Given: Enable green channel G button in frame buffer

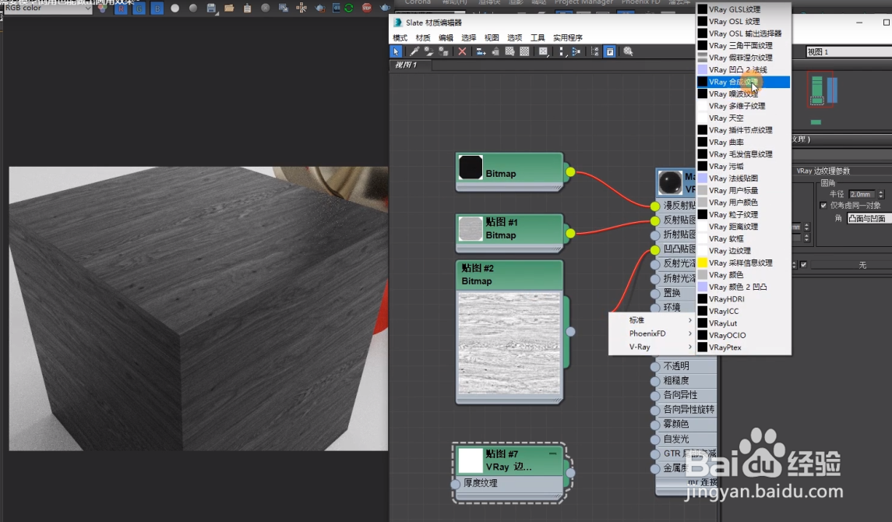Looking at the screenshot, I should click(139, 9).
